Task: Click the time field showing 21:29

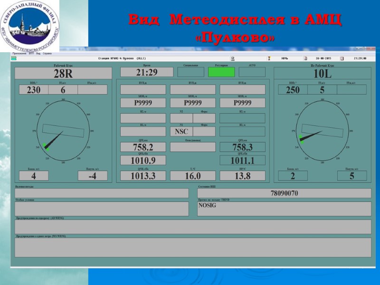Action: (147, 72)
